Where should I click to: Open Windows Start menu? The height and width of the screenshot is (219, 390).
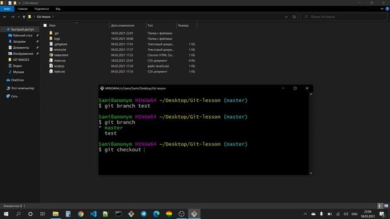coord(5,214)
